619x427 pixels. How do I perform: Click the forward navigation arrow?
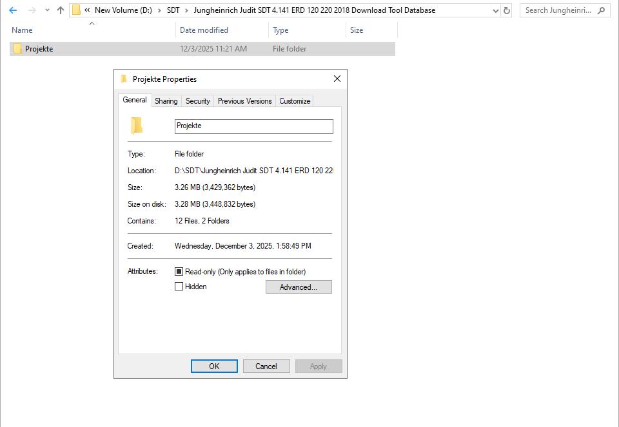coord(32,11)
